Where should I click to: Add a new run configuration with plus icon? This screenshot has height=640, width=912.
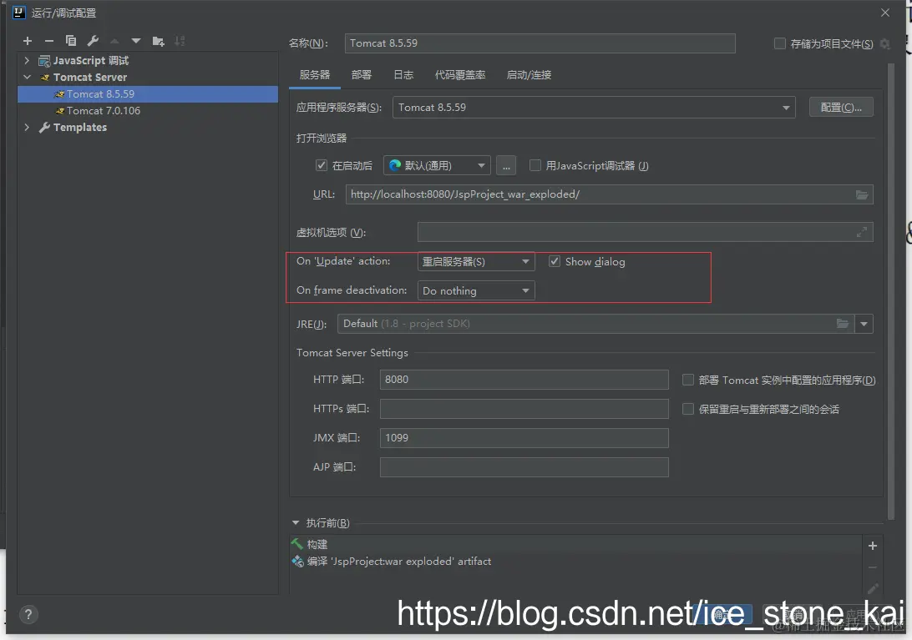pyautogui.click(x=28, y=41)
